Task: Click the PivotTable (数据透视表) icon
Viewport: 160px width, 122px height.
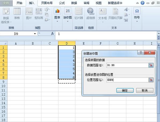Action: click(6, 11)
